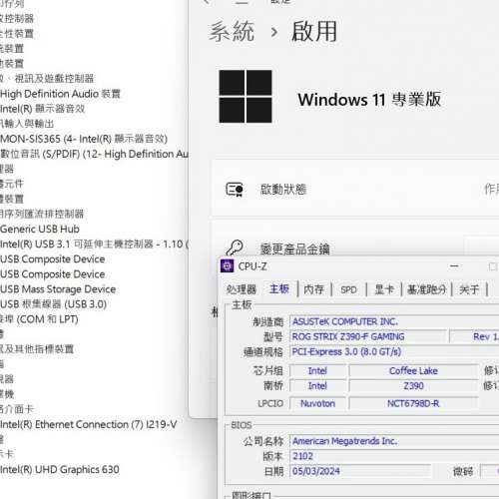Select the 視訊及遊戲控制器 category
This screenshot has height=499, width=499.
coord(47,79)
